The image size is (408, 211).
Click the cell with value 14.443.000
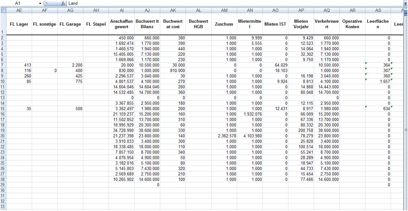pyautogui.click(x=327, y=87)
